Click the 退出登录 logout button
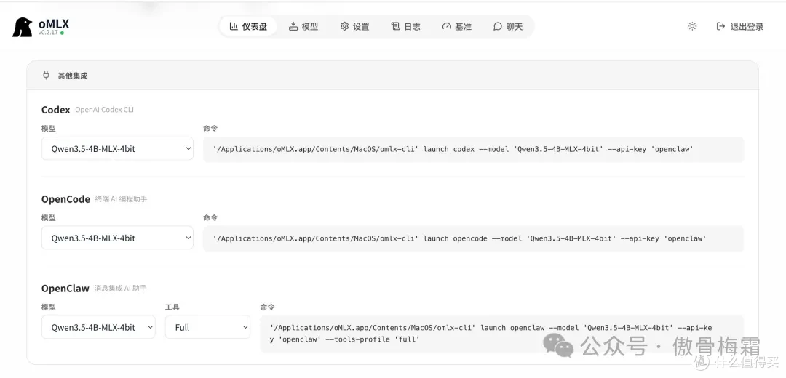 [x=740, y=27]
